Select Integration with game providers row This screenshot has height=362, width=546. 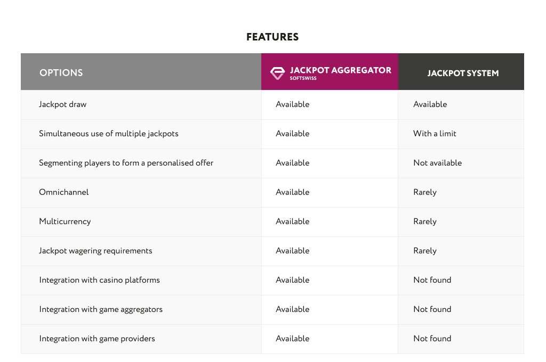(x=97, y=339)
